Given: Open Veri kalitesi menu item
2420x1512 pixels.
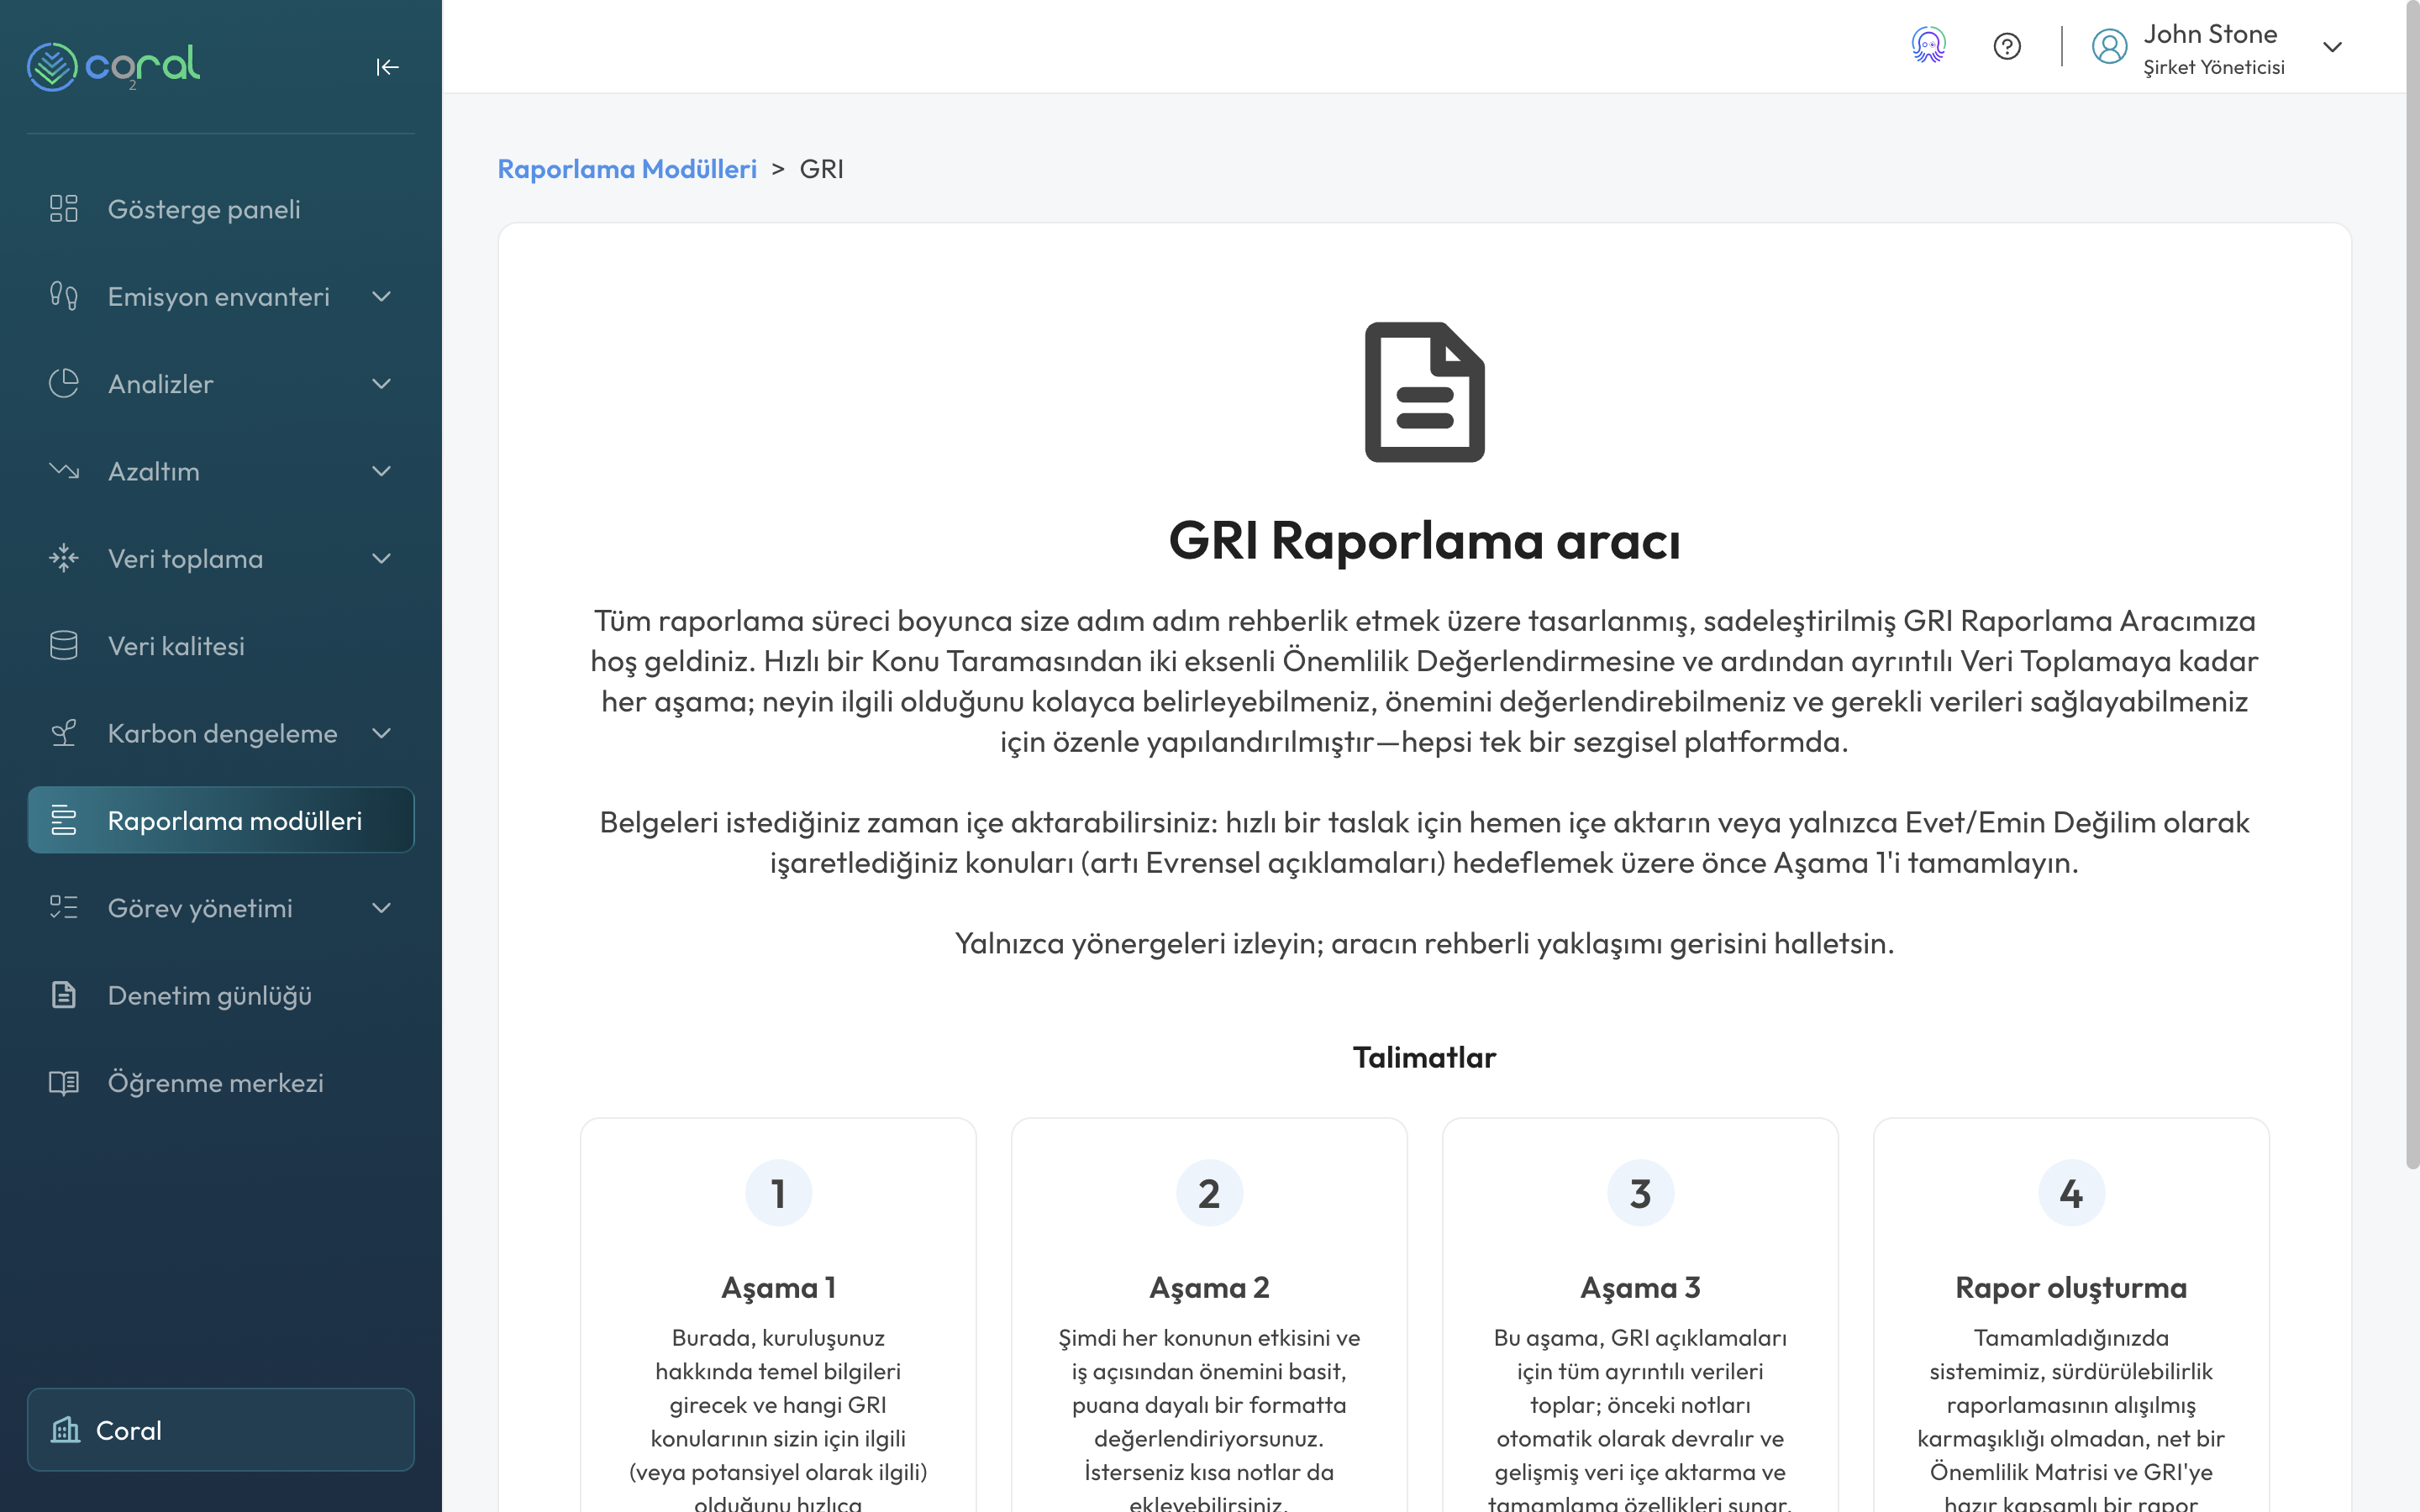Looking at the screenshot, I should [x=220, y=646].
